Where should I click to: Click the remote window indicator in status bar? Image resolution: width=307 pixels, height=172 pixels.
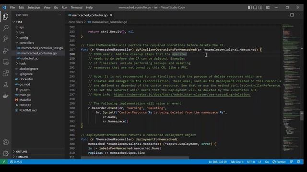point(4,162)
